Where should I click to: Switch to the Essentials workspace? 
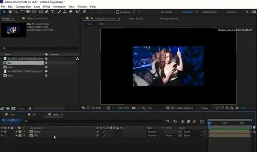[166, 12]
